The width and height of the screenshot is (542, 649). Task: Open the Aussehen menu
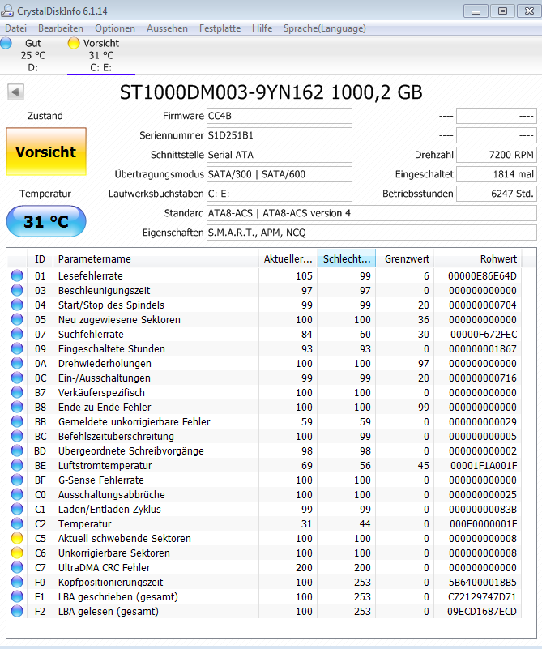[167, 28]
